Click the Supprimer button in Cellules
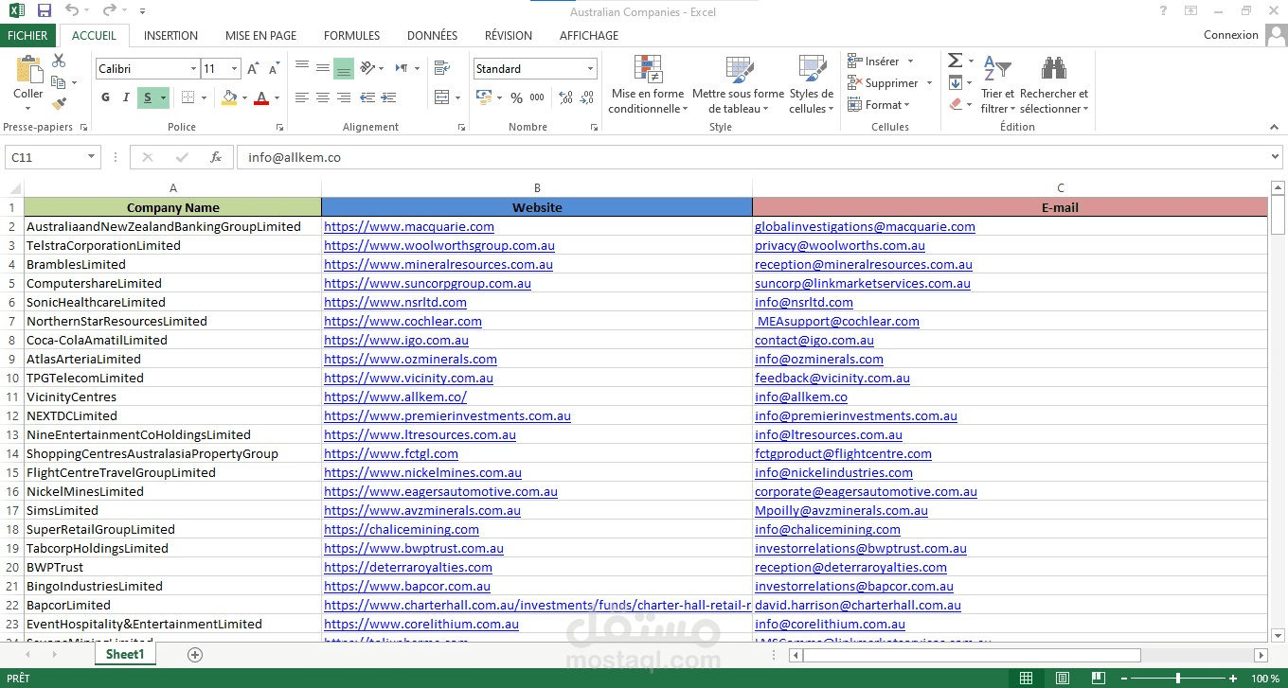1288x688 pixels. point(889,83)
